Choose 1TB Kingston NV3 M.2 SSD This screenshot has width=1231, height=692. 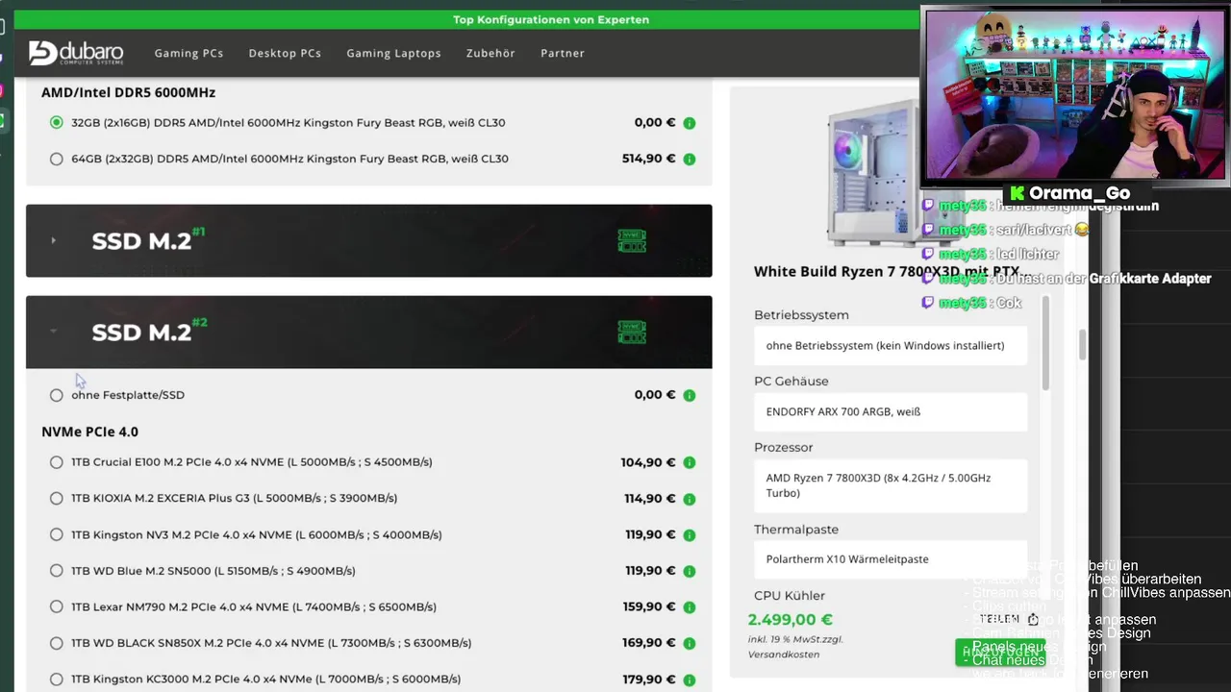pos(57,535)
